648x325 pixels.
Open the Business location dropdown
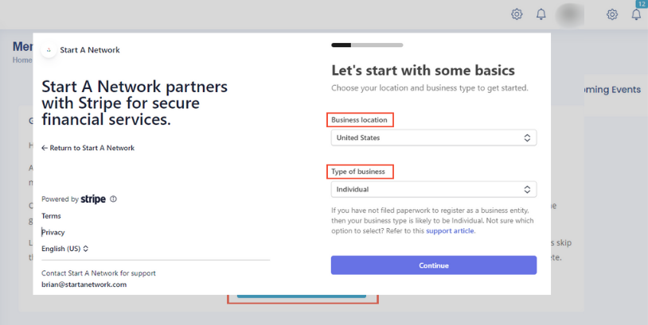pyautogui.click(x=433, y=138)
